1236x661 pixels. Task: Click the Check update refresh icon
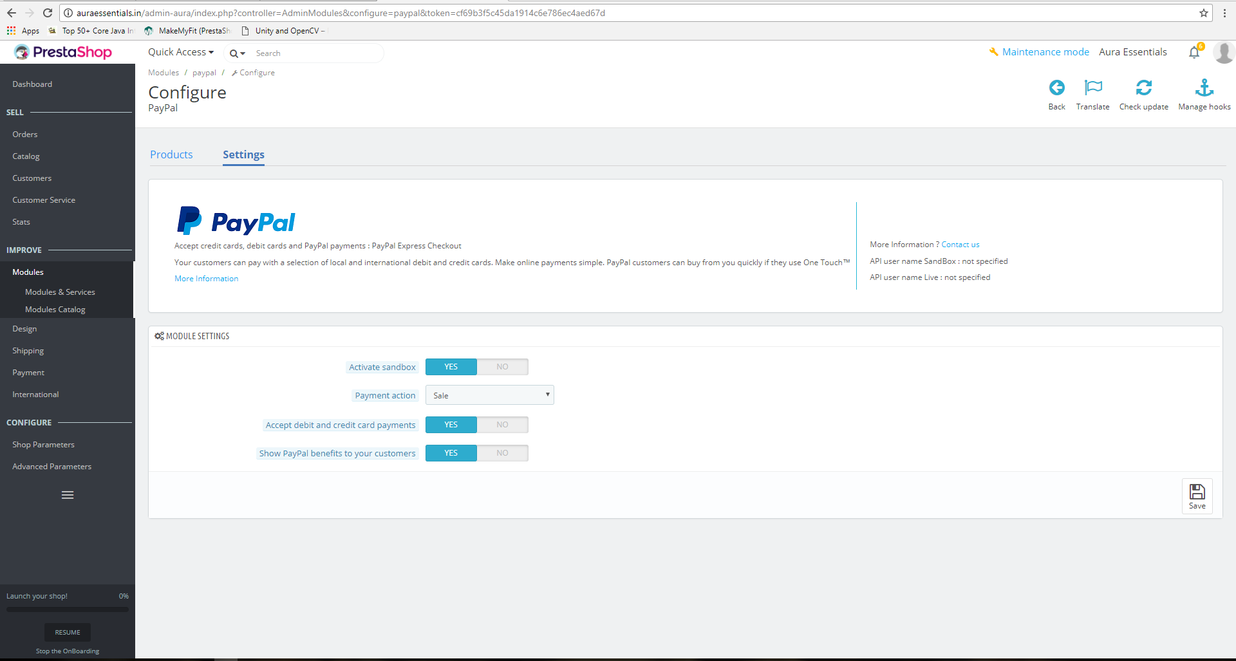[1144, 88]
